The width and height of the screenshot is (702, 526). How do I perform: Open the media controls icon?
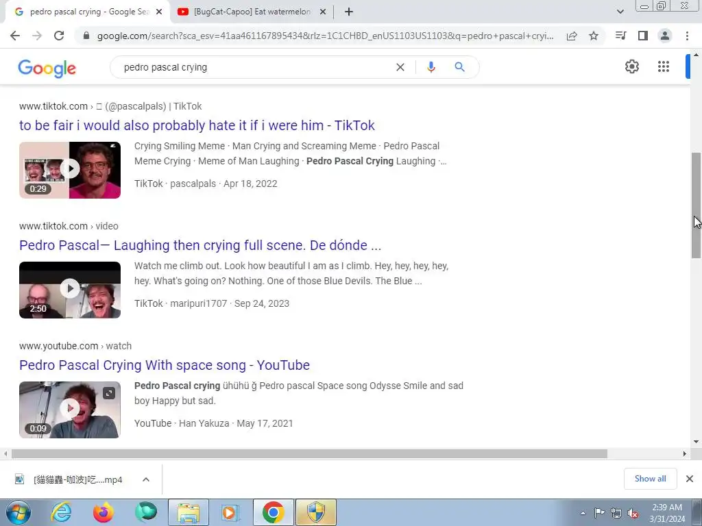pos(620,36)
